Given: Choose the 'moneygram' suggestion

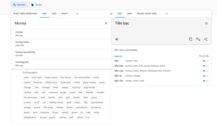Looking at the screenshot, I should (61, 64).
